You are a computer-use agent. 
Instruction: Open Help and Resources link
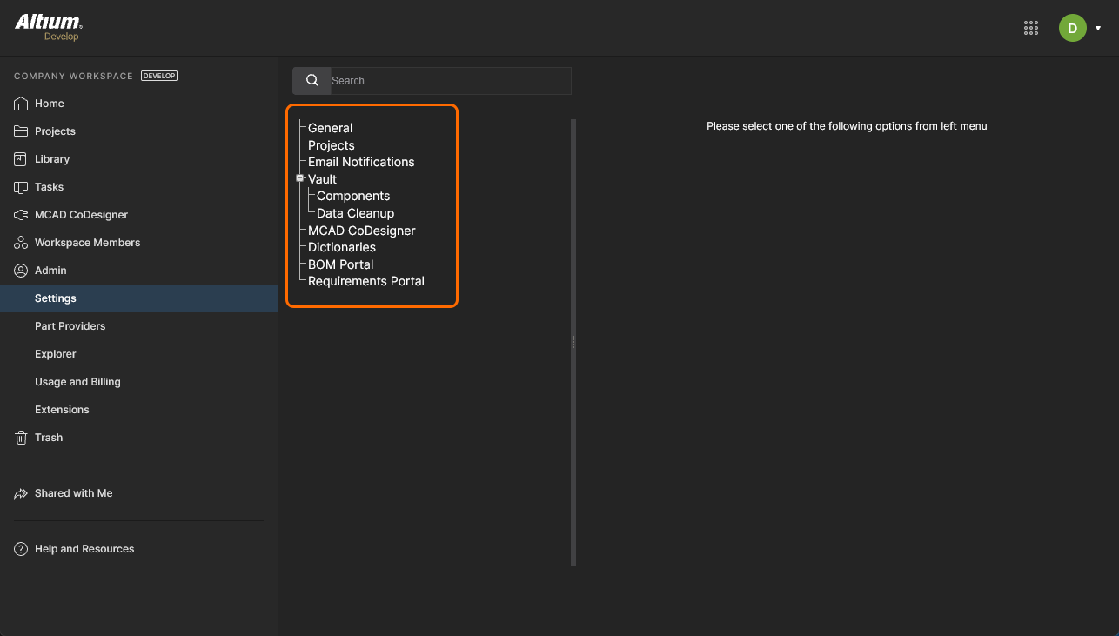tap(84, 549)
